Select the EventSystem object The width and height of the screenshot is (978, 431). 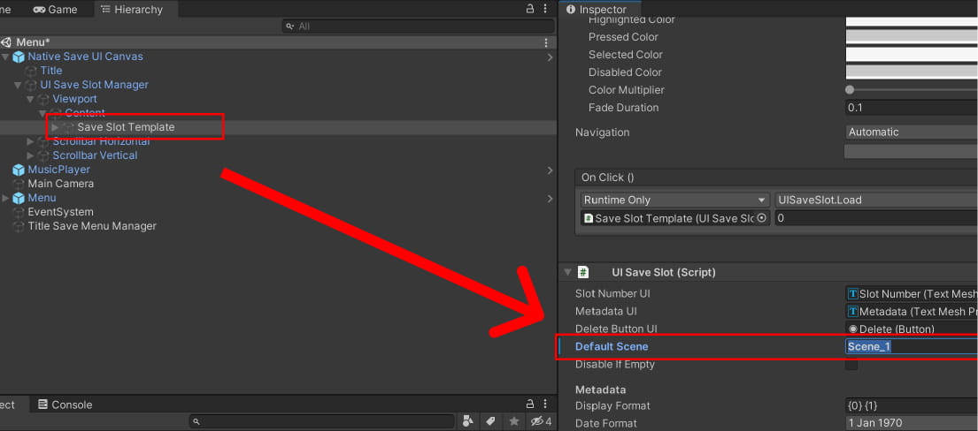pos(60,212)
